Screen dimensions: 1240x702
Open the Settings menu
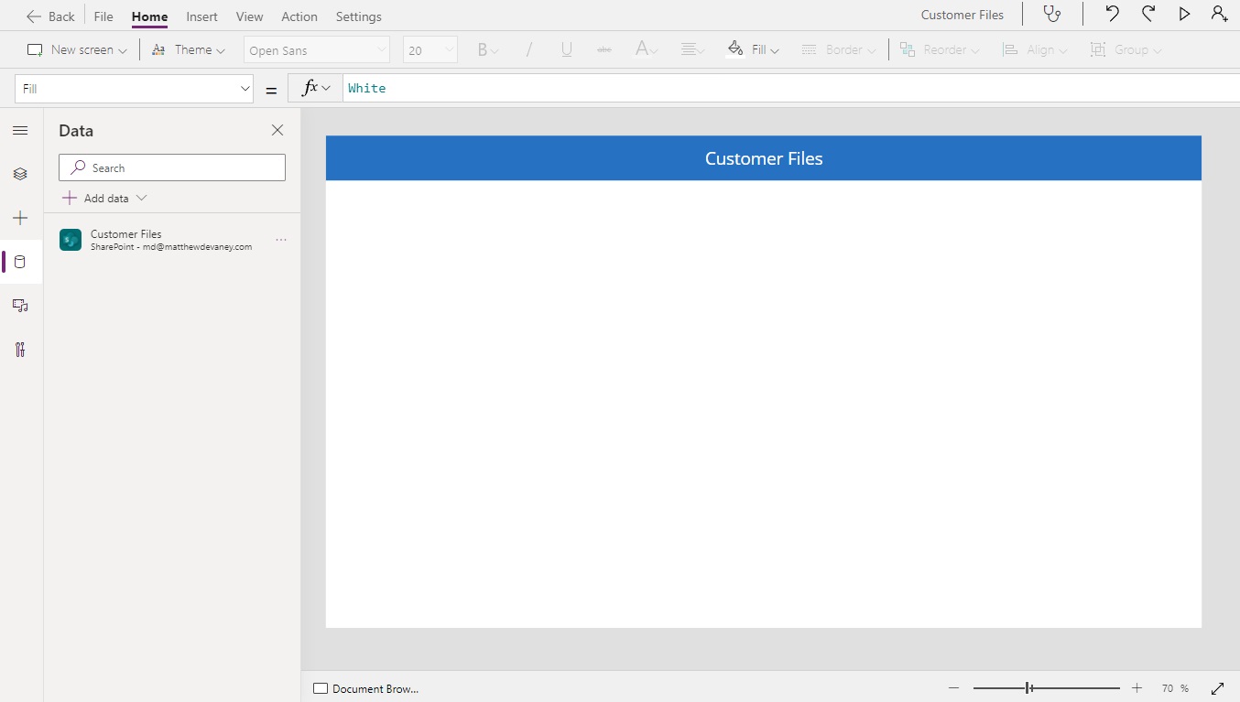point(358,16)
